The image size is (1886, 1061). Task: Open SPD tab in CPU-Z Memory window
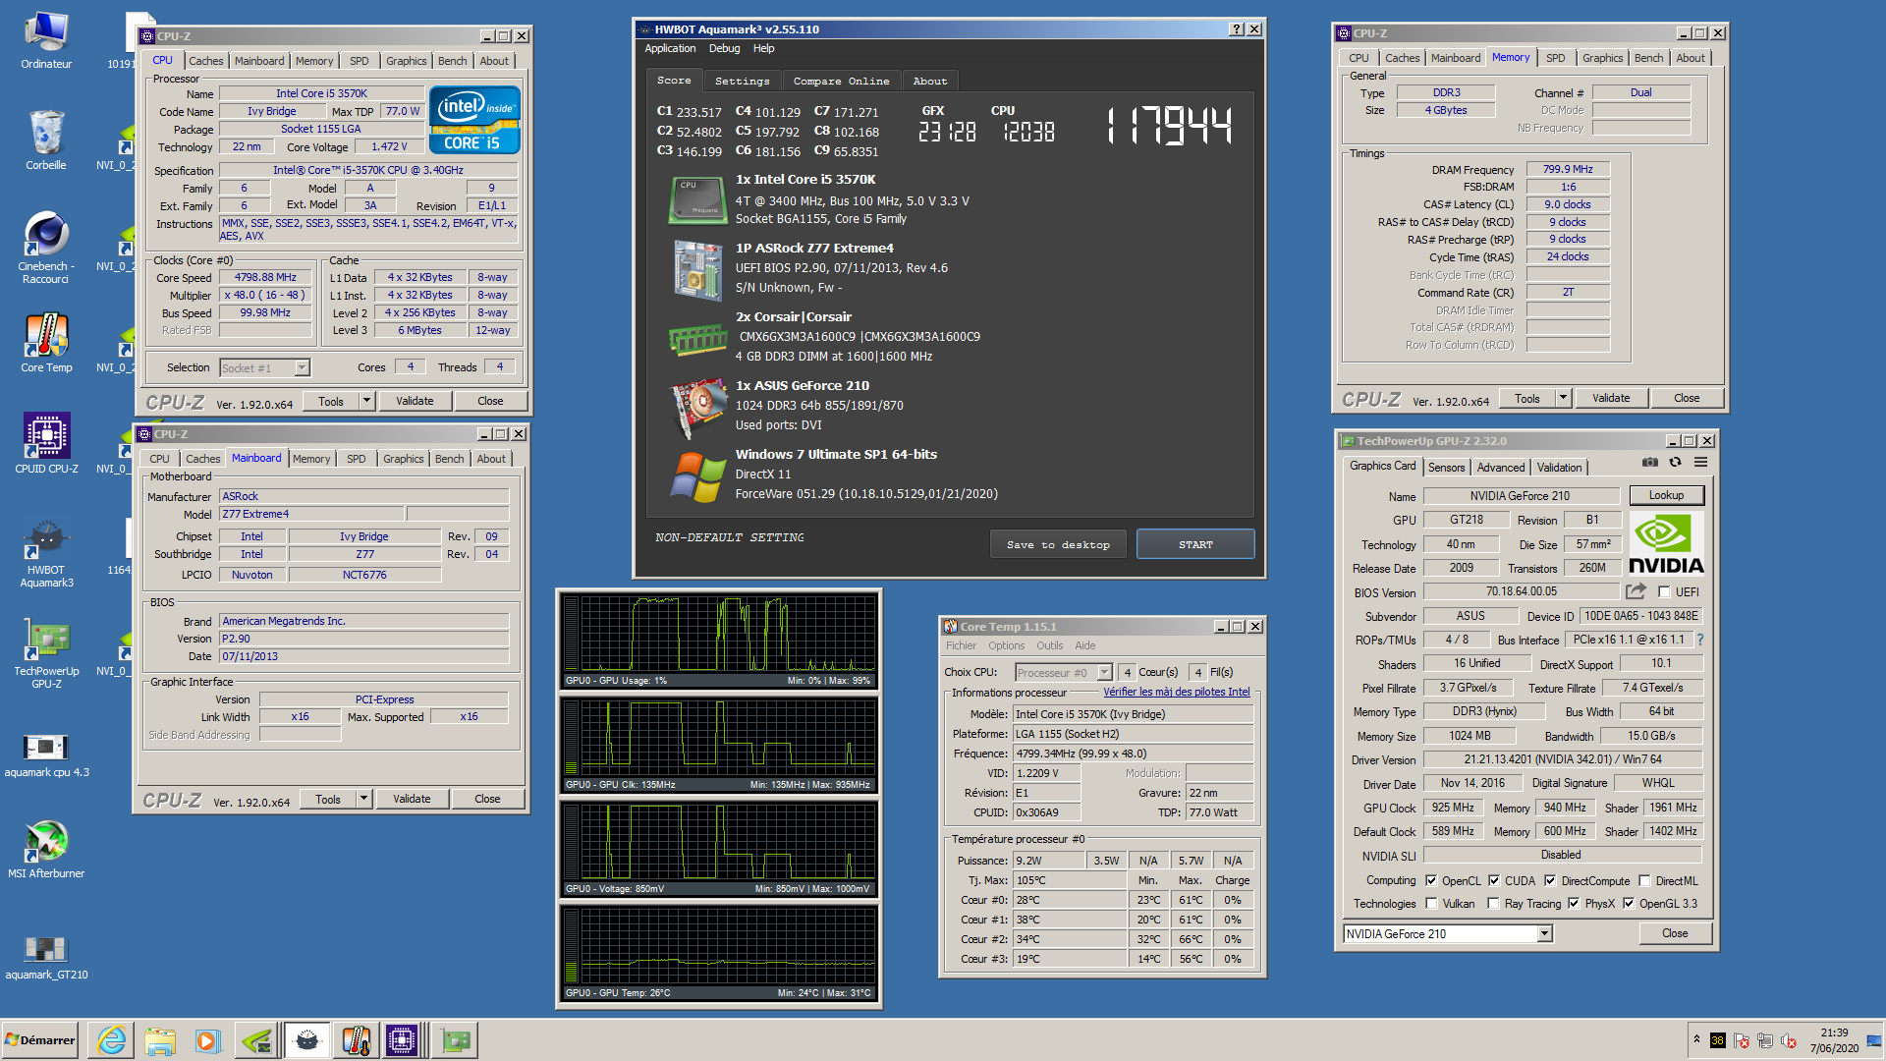(1555, 58)
